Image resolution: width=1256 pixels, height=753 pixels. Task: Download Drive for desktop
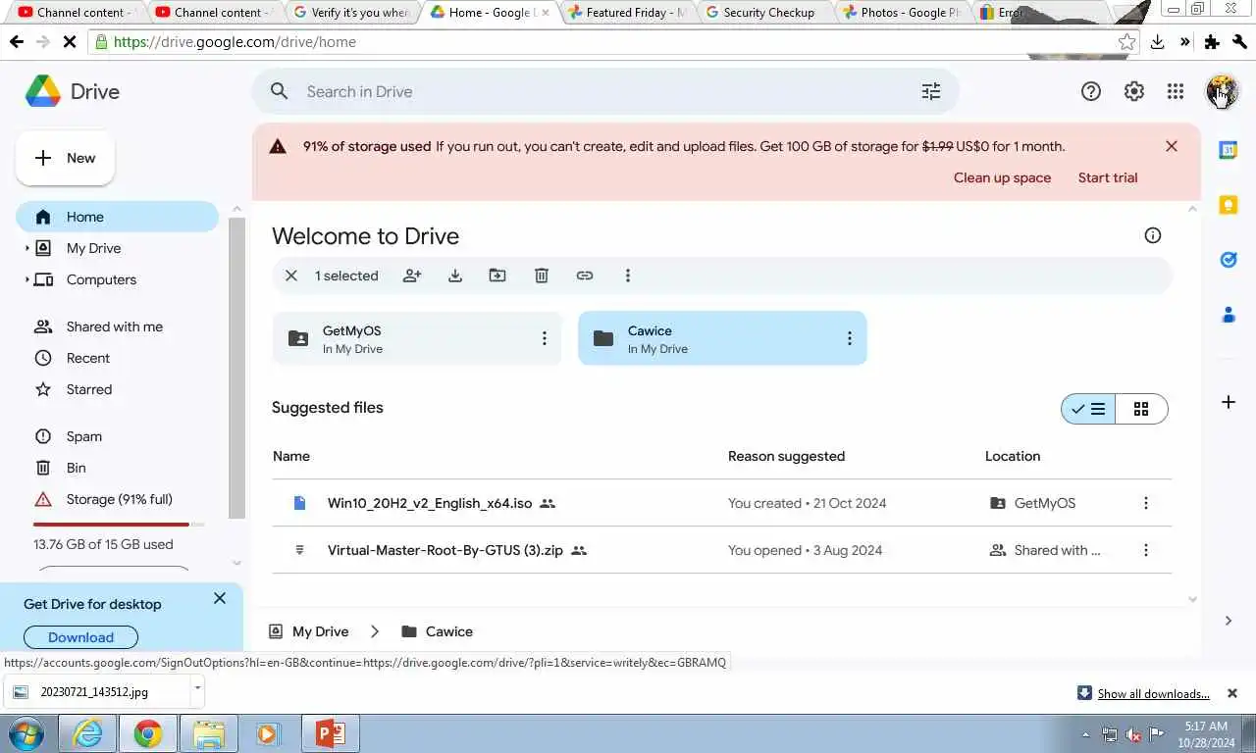click(80, 637)
